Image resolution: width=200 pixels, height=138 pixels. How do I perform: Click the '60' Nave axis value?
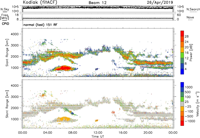(179, 15)
